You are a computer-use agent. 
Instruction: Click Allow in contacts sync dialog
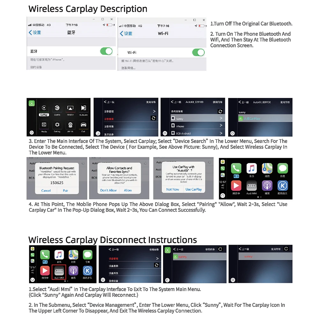point(128,190)
